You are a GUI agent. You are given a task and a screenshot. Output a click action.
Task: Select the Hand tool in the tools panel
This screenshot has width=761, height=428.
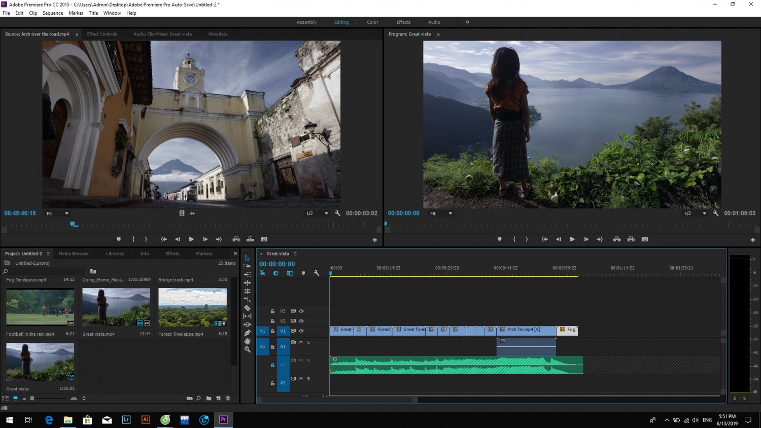click(247, 341)
